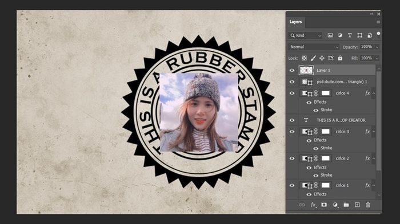Viewport: 400px width, 224px height.
Task: Filter layers by adjustment layer icon
Action: (340, 35)
